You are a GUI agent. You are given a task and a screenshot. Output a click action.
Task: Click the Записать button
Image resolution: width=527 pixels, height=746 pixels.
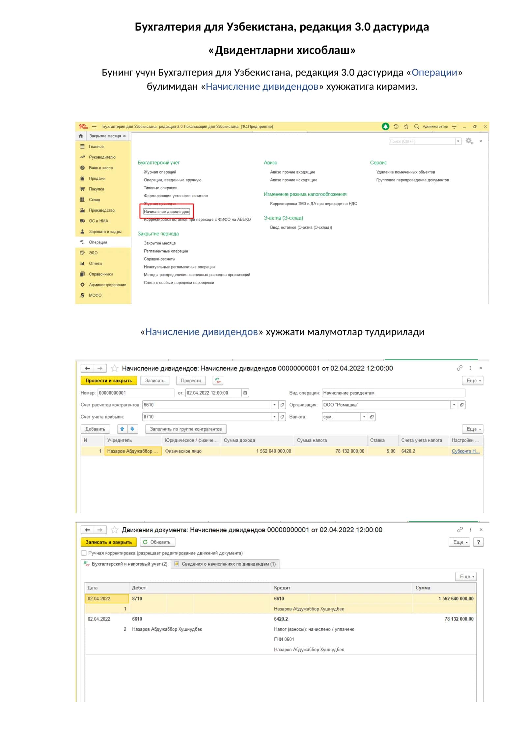pyautogui.click(x=155, y=381)
